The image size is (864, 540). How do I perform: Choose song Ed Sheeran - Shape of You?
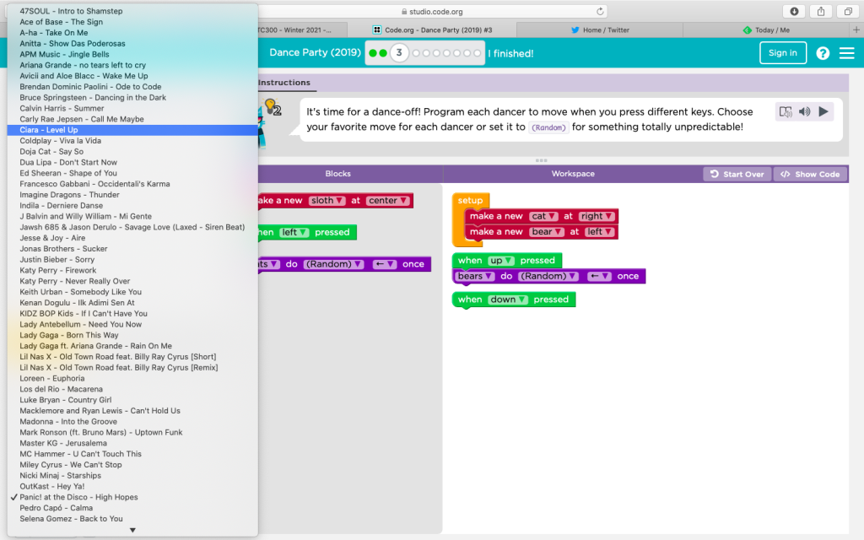[x=132, y=173]
